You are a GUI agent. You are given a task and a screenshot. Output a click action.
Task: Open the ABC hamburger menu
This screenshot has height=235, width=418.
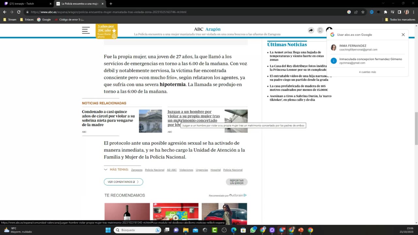pos(86,30)
